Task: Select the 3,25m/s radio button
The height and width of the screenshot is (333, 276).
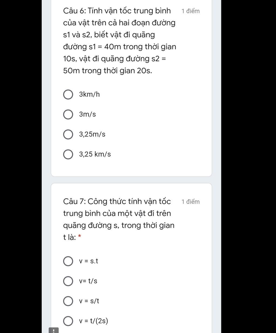Action: coord(68,134)
